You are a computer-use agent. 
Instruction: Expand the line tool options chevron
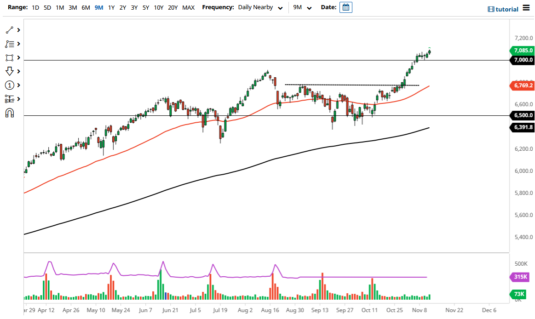18,30
